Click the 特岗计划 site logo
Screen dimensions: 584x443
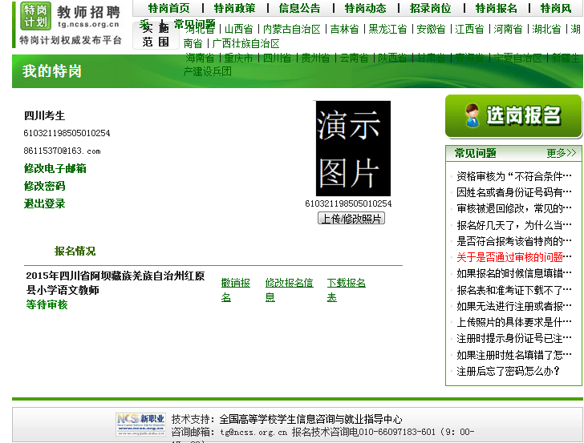[x=35, y=15]
